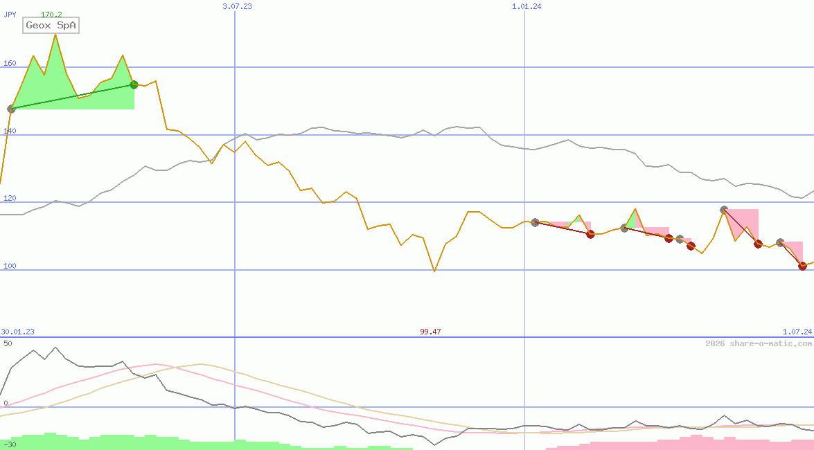
Task: Click the 1.07.24 end date label
Action: pos(796,332)
